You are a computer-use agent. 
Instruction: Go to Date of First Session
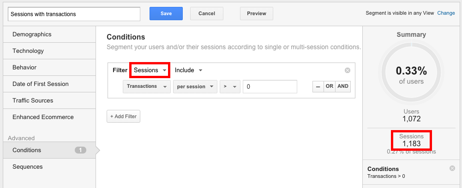point(41,84)
